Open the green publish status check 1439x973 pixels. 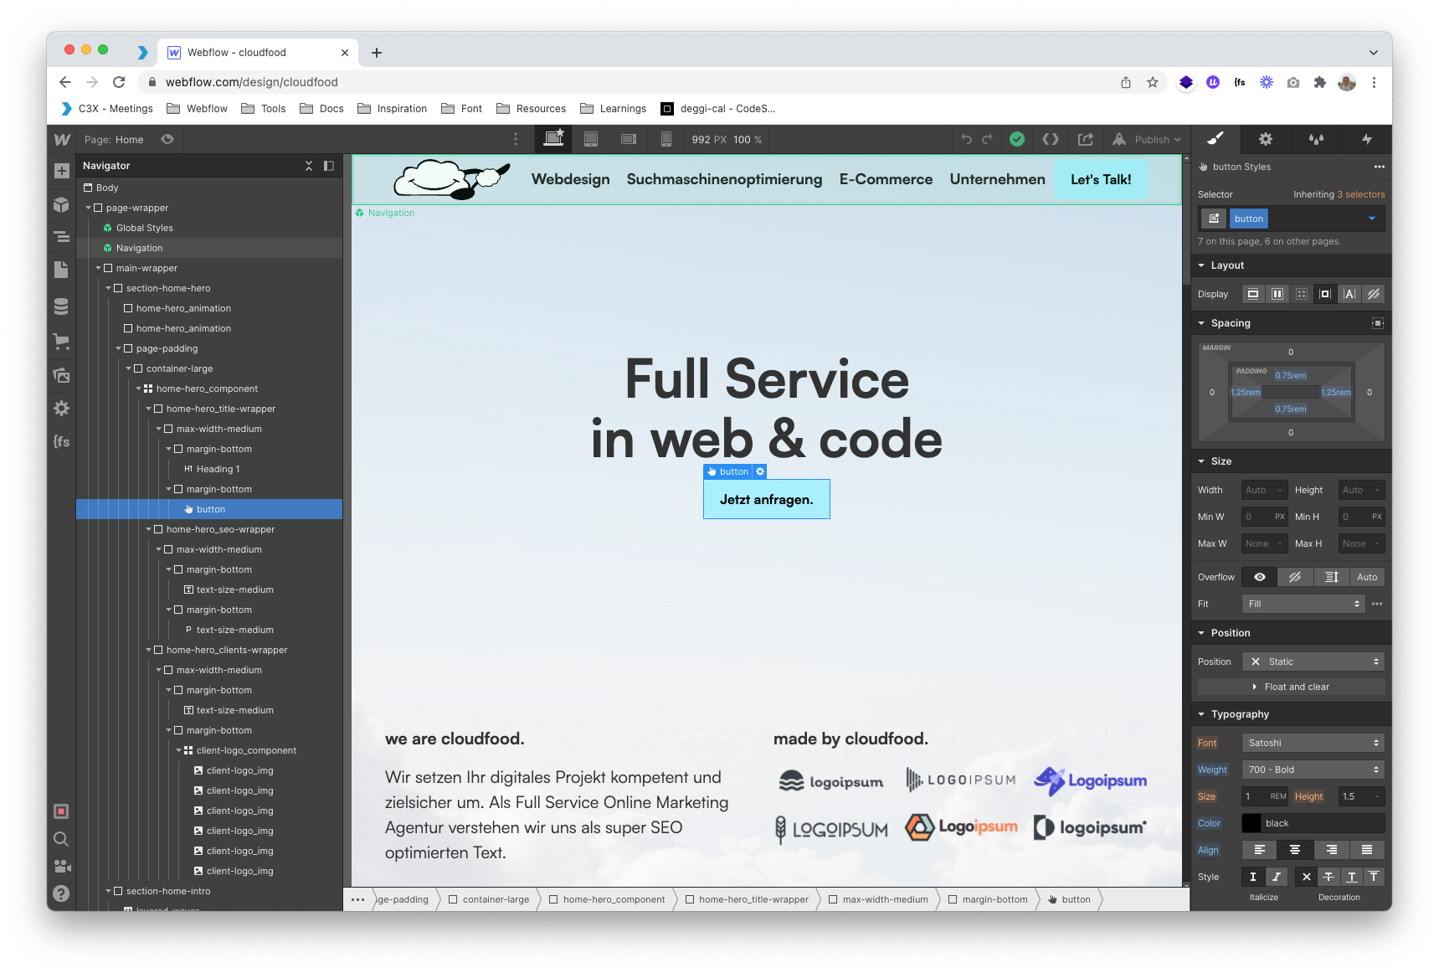pyautogui.click(x=1017, y=139)
